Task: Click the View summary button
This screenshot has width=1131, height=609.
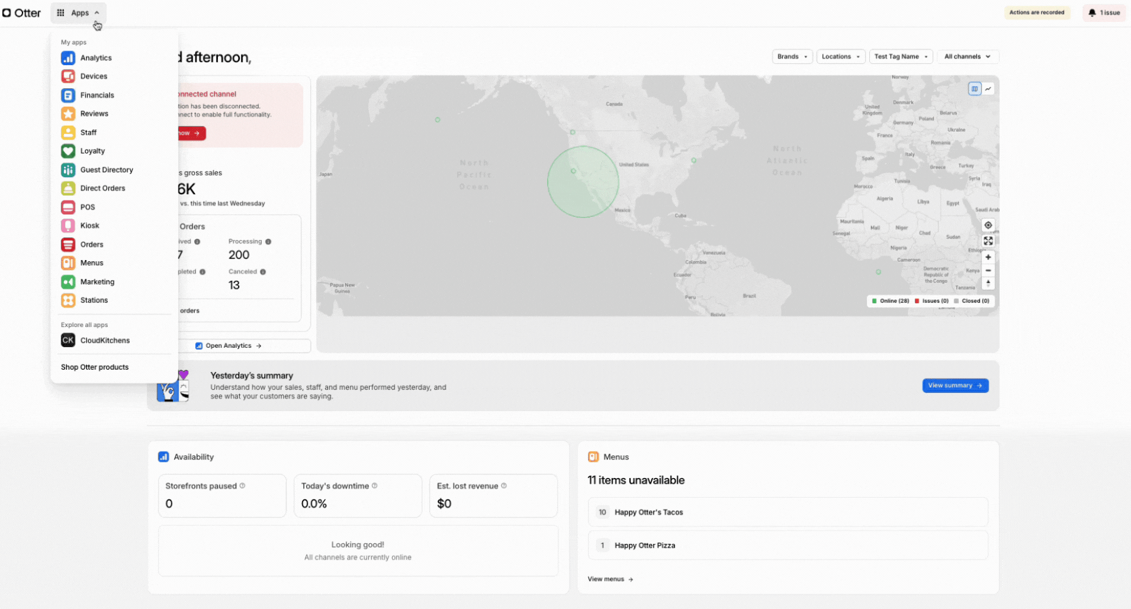Action: click(955, 386)
